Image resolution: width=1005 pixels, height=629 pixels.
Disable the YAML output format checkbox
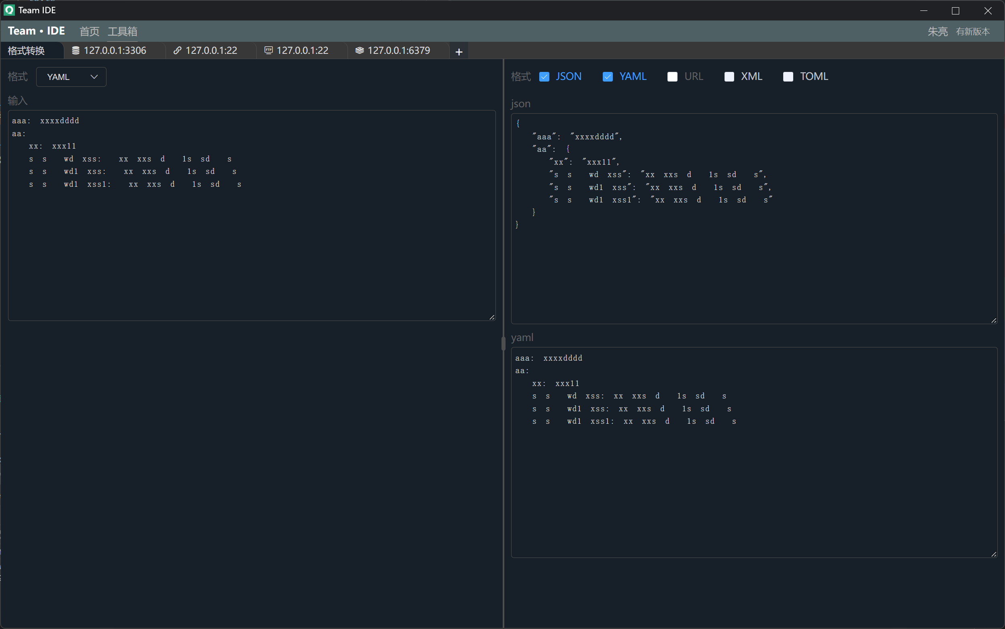tap(608, 77)
